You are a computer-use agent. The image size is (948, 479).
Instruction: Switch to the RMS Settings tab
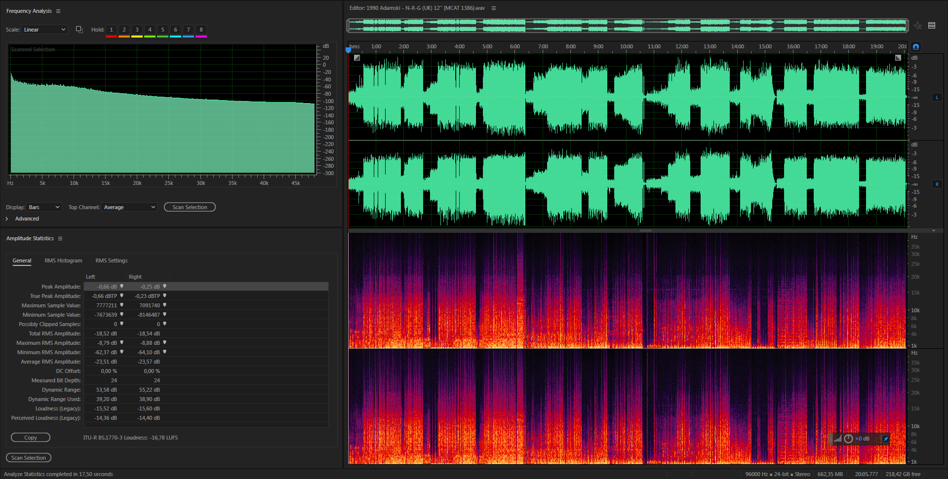[x=111, y=260]
